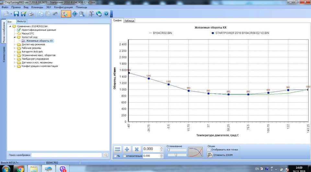
Task: Open the 'Команды' menu
Action: (x=37, y=7)
